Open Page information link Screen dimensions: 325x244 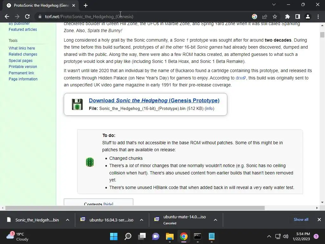click(x=23, y=79)
